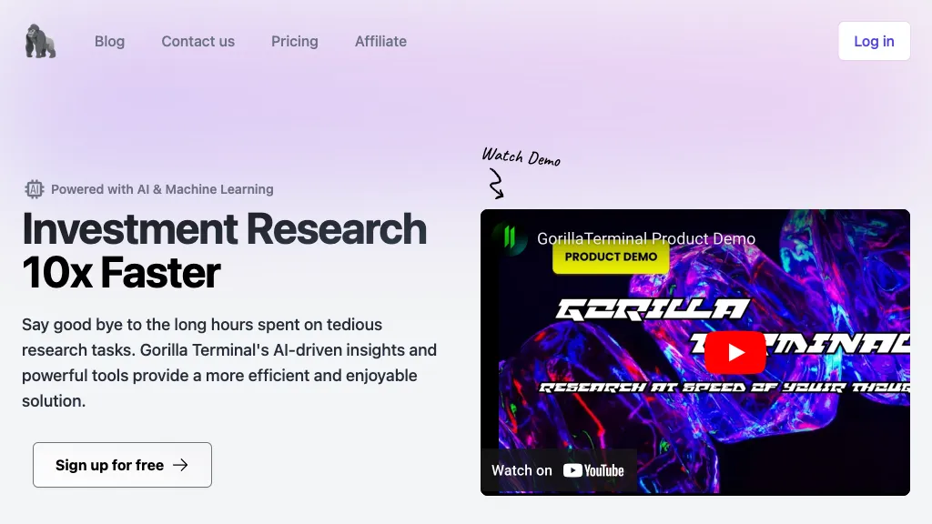Click the YouTube logo in the video's corner
Viewport: 932px width, 524px height.
(593, 470)
